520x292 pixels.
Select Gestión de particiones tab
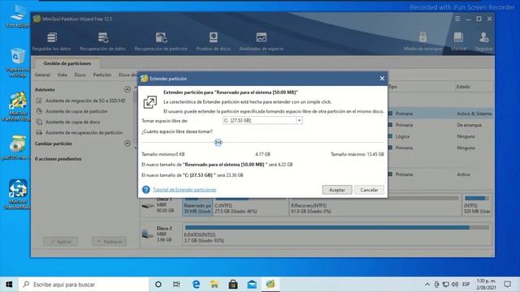67,63
